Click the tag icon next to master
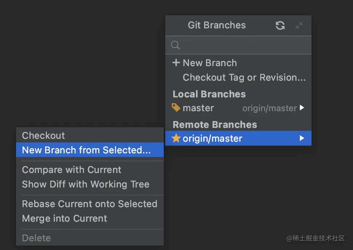The image size is (353, 250). click(x=176, y=108)
